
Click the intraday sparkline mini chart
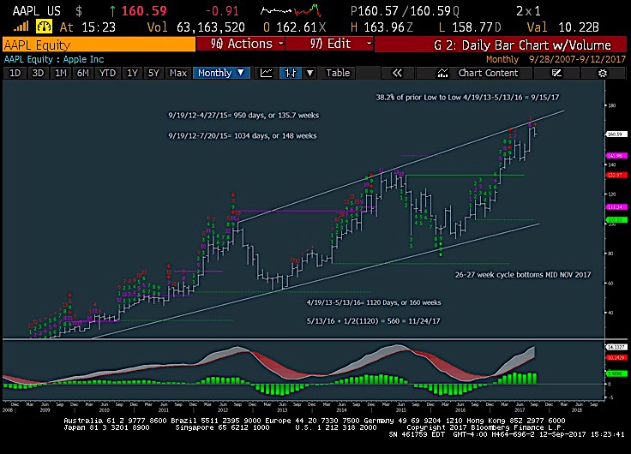pos(291,11)
